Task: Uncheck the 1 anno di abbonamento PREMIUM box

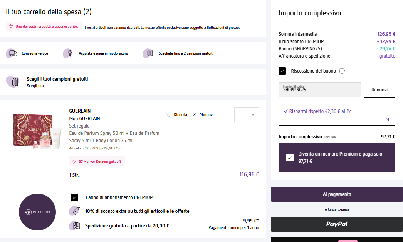Action: [x=75, y=197]
